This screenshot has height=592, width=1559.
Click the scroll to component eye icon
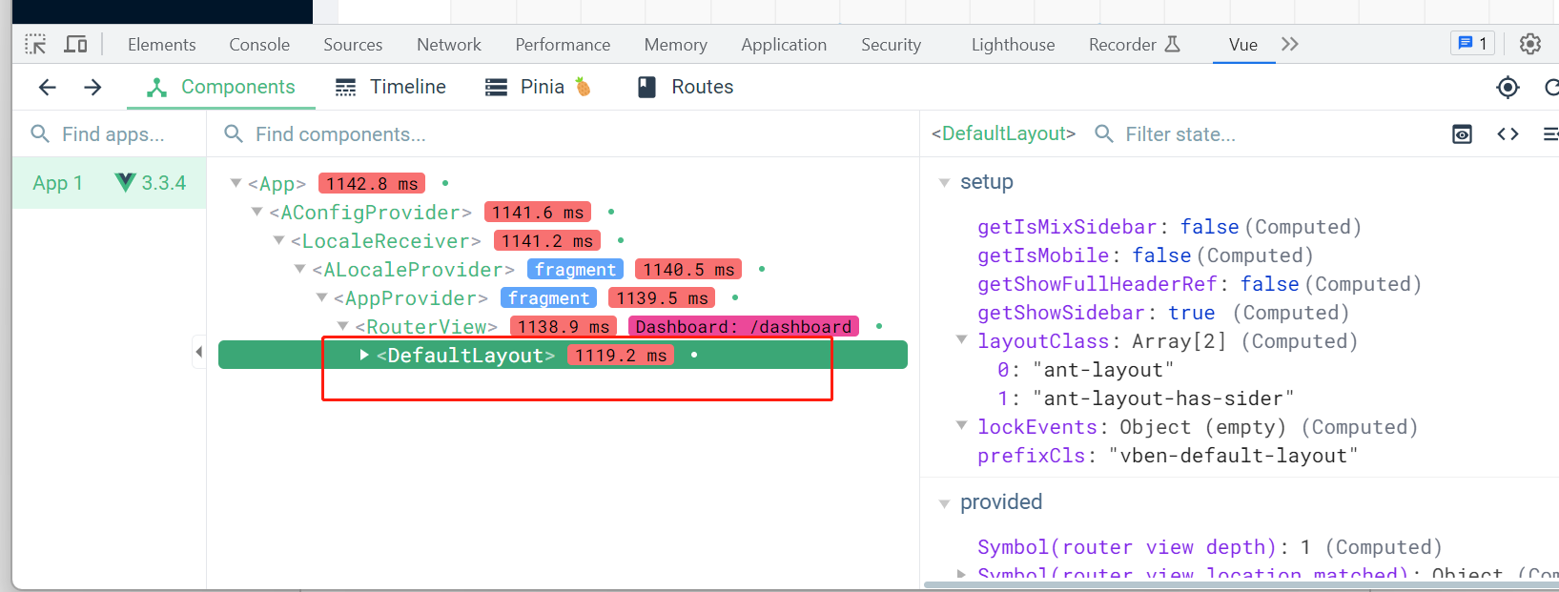point(1462,134)
